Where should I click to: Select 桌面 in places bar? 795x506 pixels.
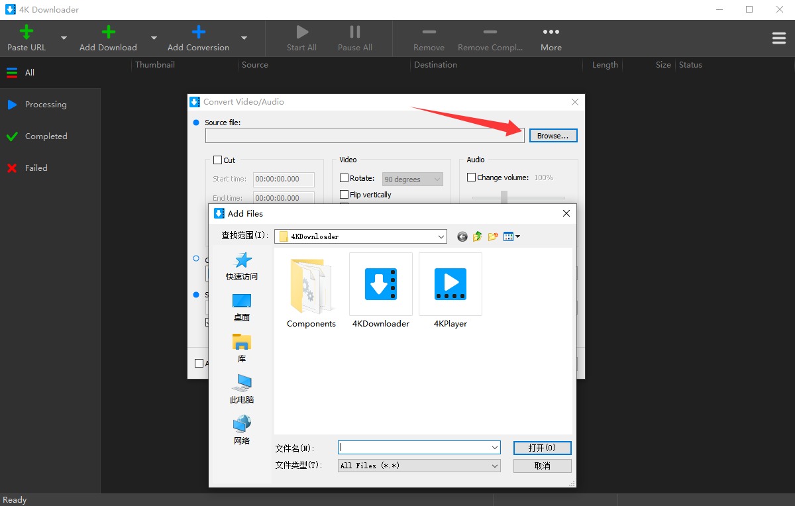point(242,308)
